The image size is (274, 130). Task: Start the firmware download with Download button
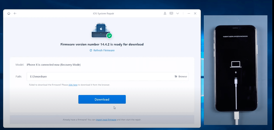102,99
